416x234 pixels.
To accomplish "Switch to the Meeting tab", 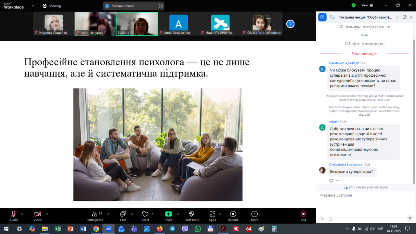I will click(52, 6).
